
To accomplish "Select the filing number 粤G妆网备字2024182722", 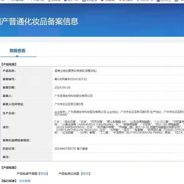I will click(x=71, y=79).
